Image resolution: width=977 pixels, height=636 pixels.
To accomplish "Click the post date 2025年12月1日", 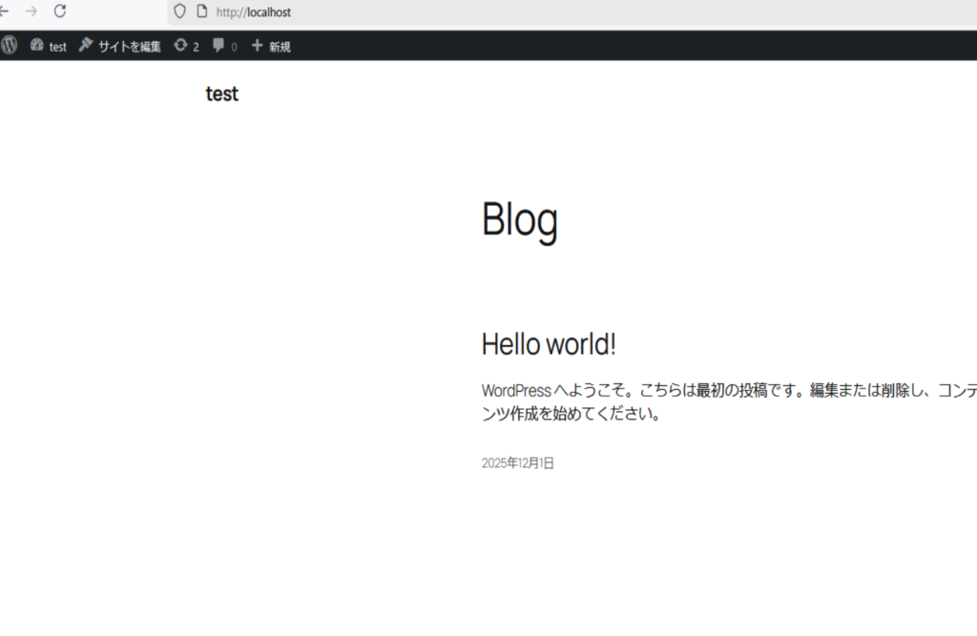I will [x=517, y=463].
